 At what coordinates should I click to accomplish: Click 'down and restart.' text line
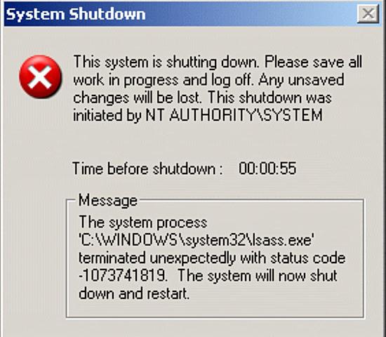coord(134,293)
